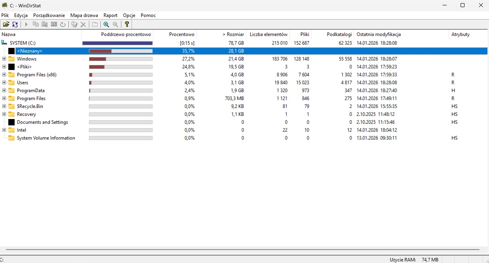Click the WinDirStat app icon in title bar
Viewport: 489px width, 263px height.
(x=5, y=6)
